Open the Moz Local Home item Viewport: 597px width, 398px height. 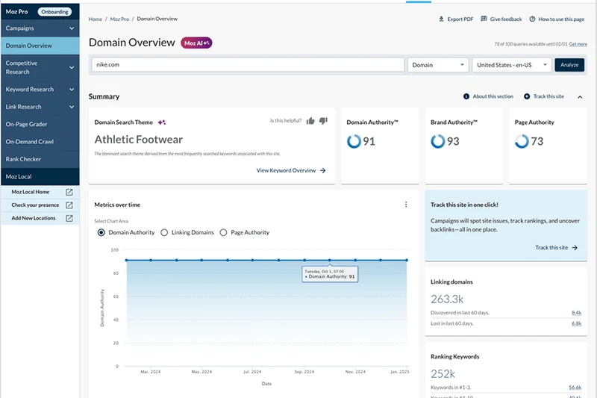point(40,192)
